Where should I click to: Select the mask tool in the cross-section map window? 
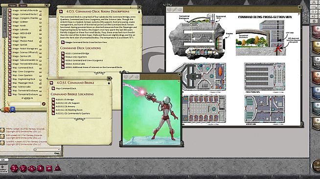click(169, 9)
